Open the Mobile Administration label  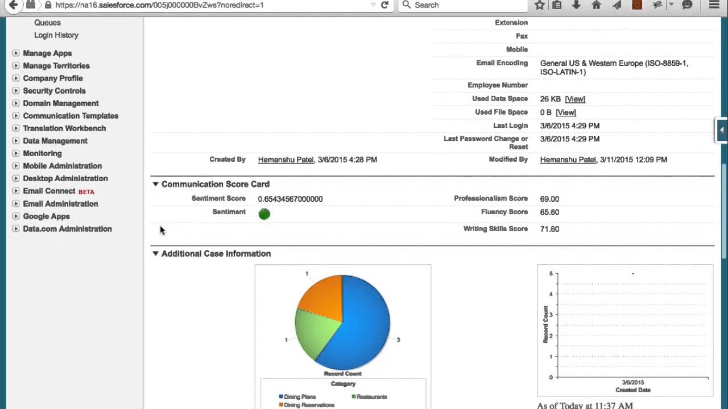[x=63, y=166]
